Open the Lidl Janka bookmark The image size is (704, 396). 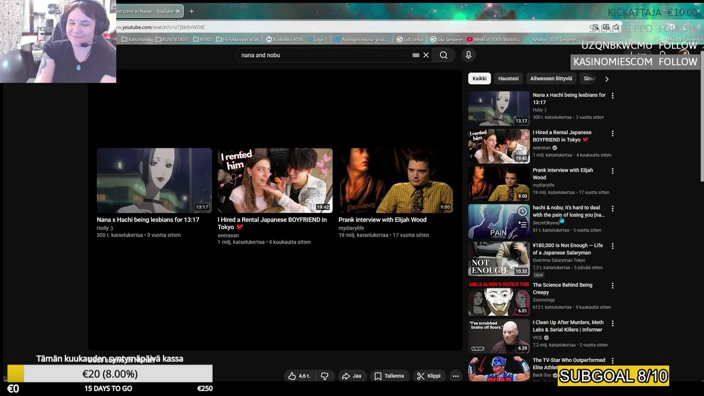(410, 40)
